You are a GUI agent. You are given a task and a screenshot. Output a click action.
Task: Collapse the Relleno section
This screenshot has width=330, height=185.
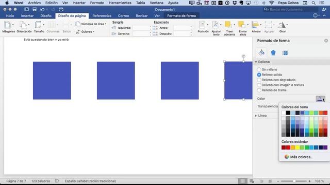[256, 62]
